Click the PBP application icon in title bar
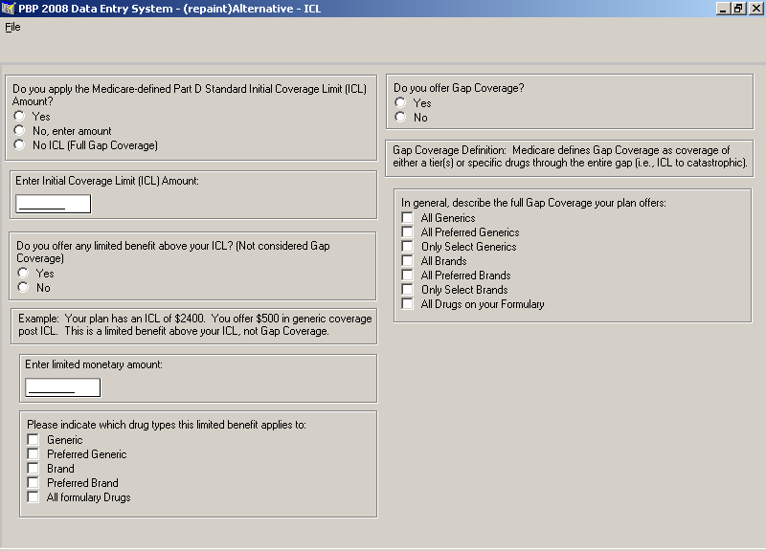 point(9,9)
